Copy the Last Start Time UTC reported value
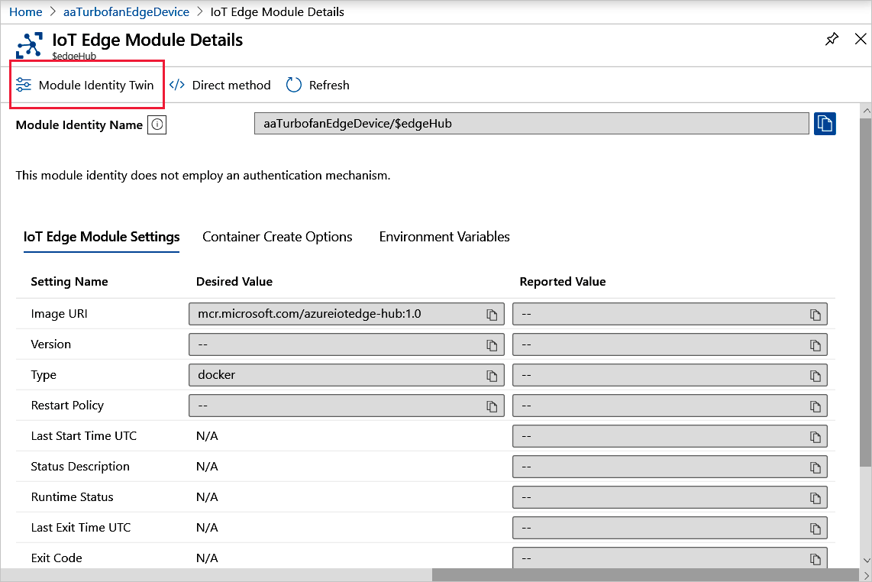The width and height of the screenshot is (872, 582). point(816,435)
